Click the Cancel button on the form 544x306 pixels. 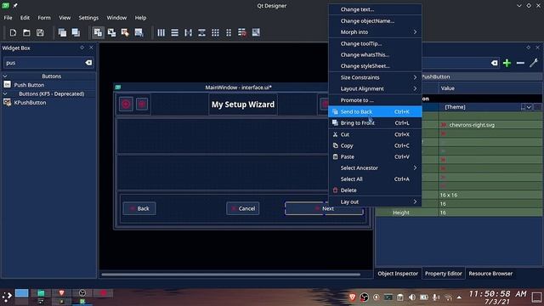pyautogui.click(x=243, y=208)
